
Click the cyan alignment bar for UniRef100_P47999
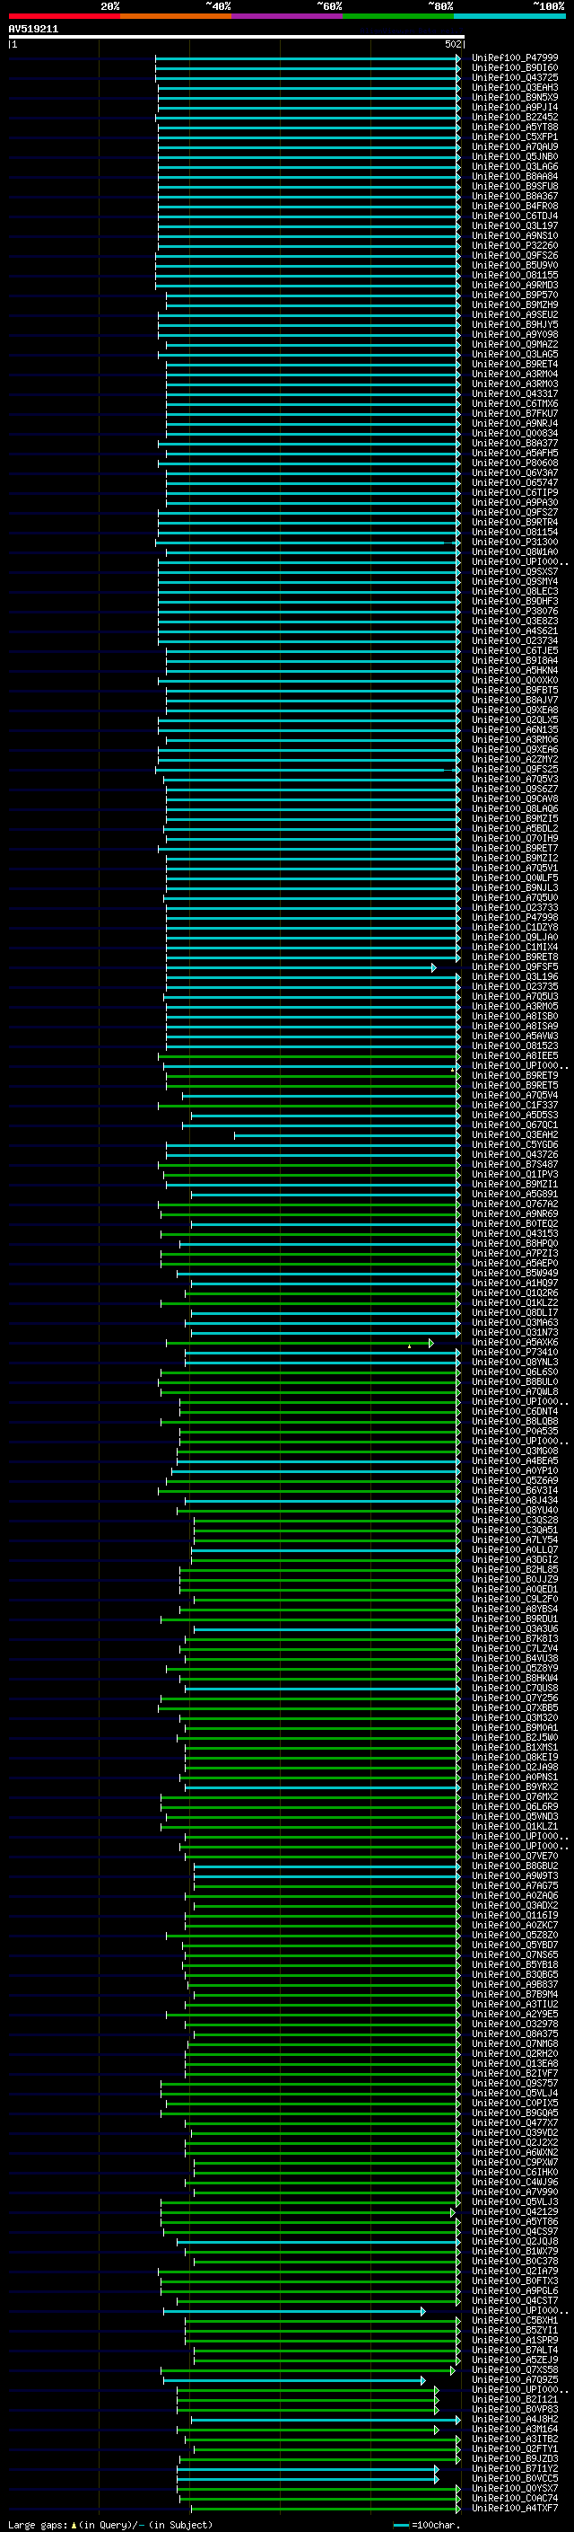point(307,58)
